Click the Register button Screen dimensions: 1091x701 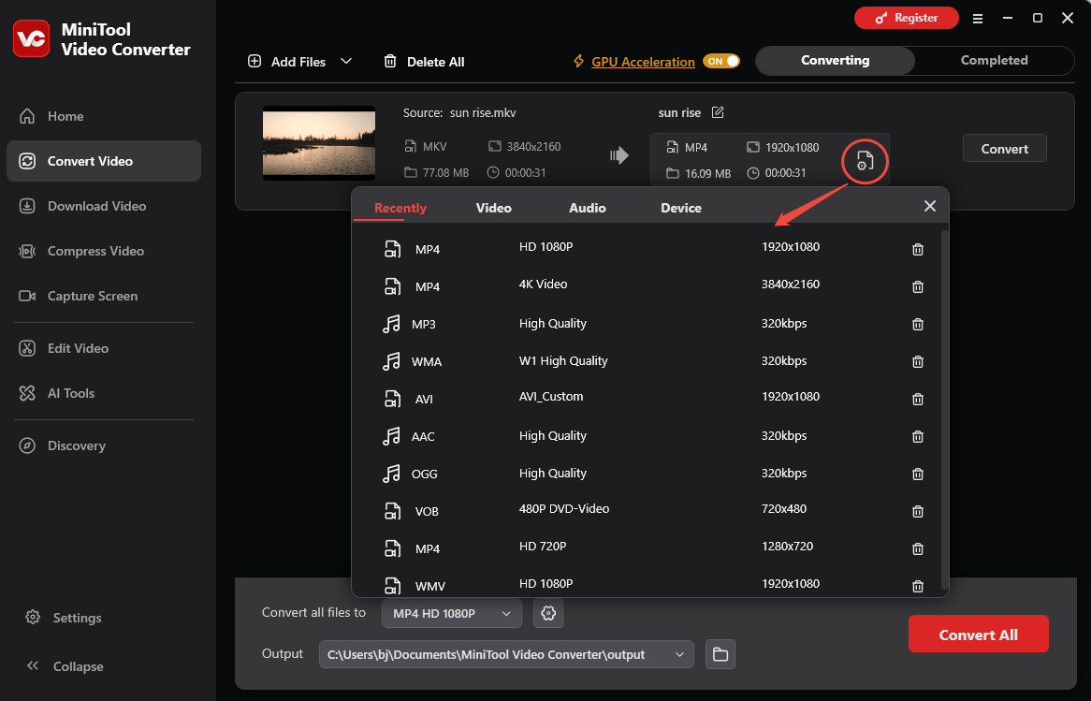(x=906, y=18)
